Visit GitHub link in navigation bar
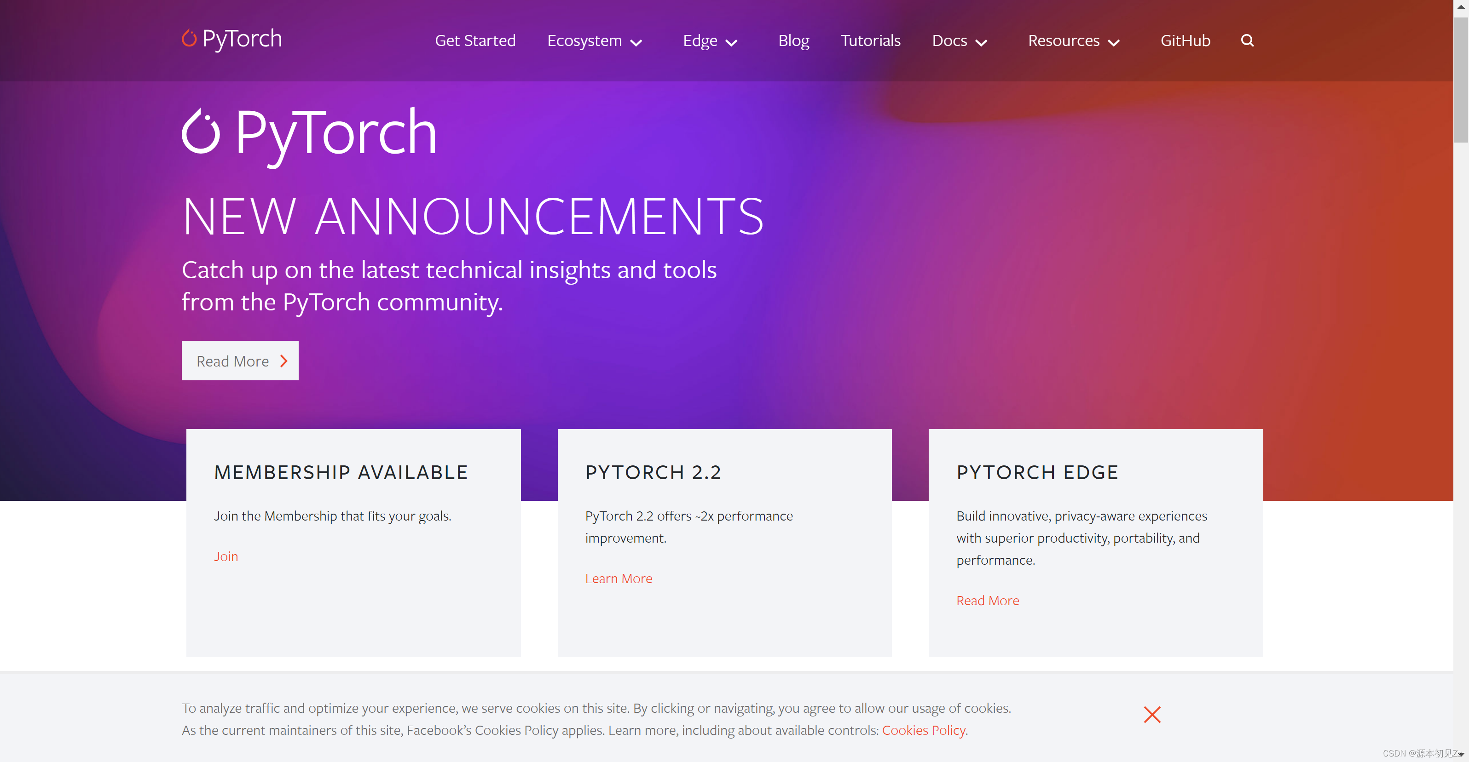Image resolution: width=1469 pixels, height=762 pixels. point(1185,41)
